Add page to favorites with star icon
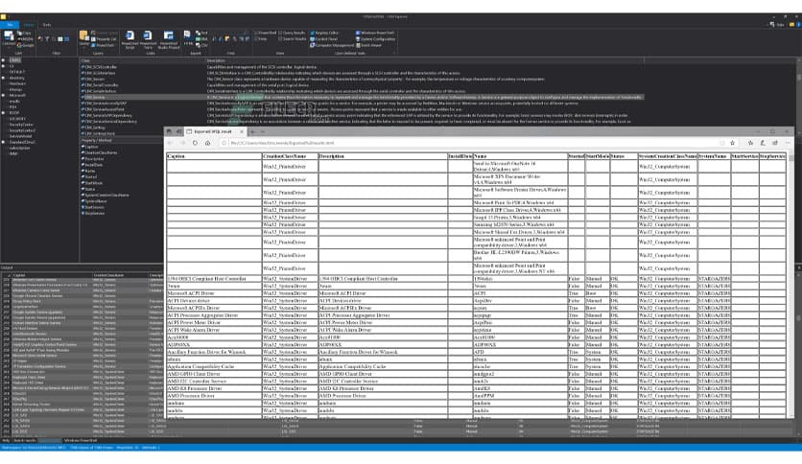802x464 pixels. click(732, 143)
